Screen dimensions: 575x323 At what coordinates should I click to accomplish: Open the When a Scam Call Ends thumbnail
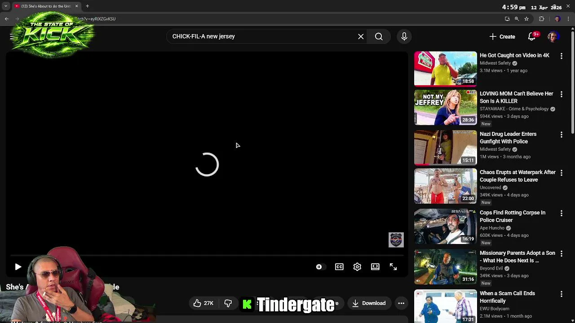coord(445,307)
